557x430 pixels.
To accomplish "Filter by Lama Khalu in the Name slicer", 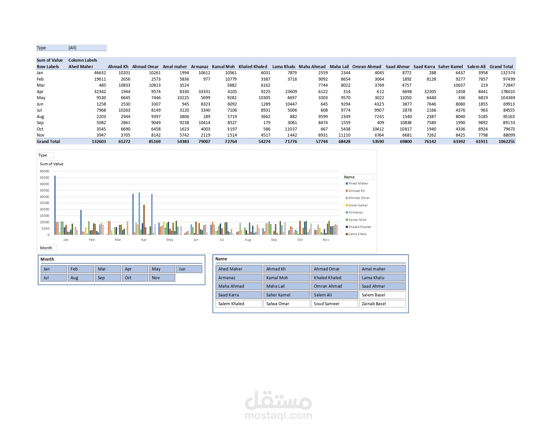I will [382, 278].
